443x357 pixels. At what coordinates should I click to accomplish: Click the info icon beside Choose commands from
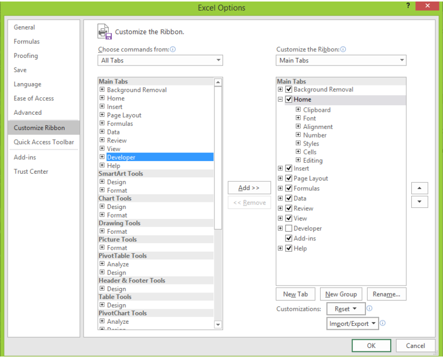[x=173, y=49]
